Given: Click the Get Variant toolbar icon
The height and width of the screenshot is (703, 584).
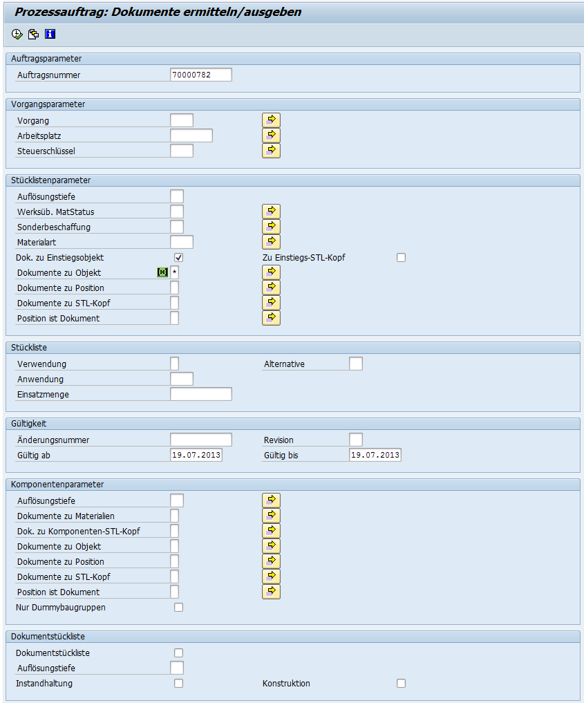Looking at the screenshot, I should click(33, 34).
